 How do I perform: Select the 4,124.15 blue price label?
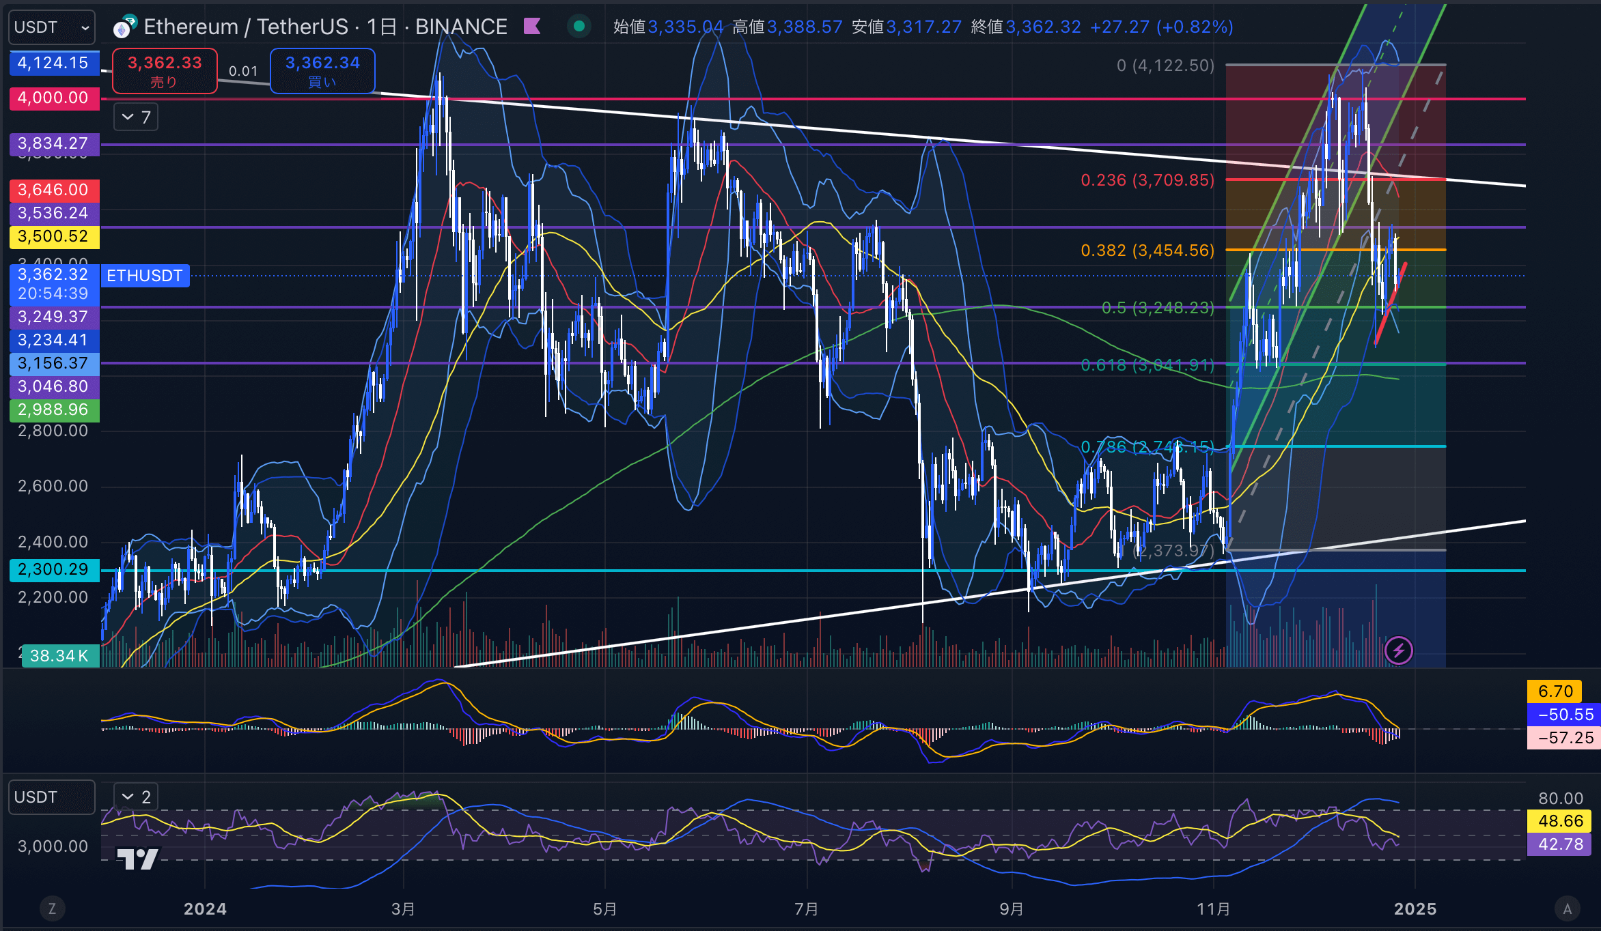(x=53, y=63)
